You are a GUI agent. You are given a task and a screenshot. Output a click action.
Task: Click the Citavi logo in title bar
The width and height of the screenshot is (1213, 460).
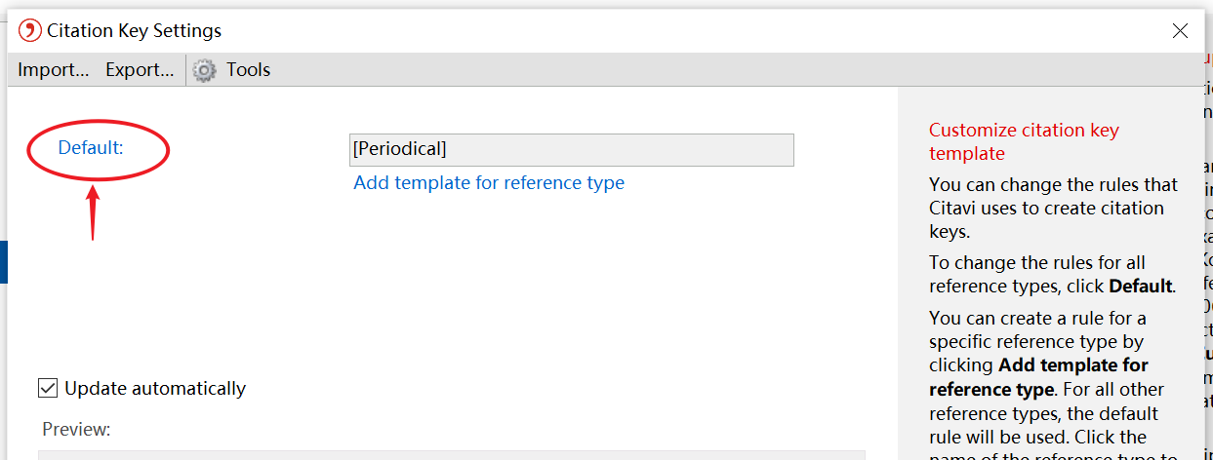pyautogui.click(x=30, y=31)
